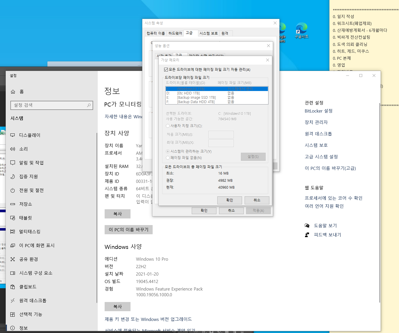Click 확인 in the Performance Options dialog
Screen dimensions: 399x333
(x=204, y=210)
